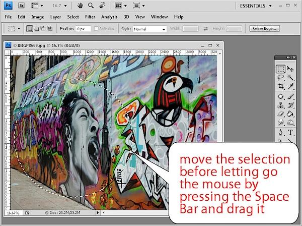Select the Magic Wand tool
The height and width of the screenshot is (226, 302).
click(290, 78)
